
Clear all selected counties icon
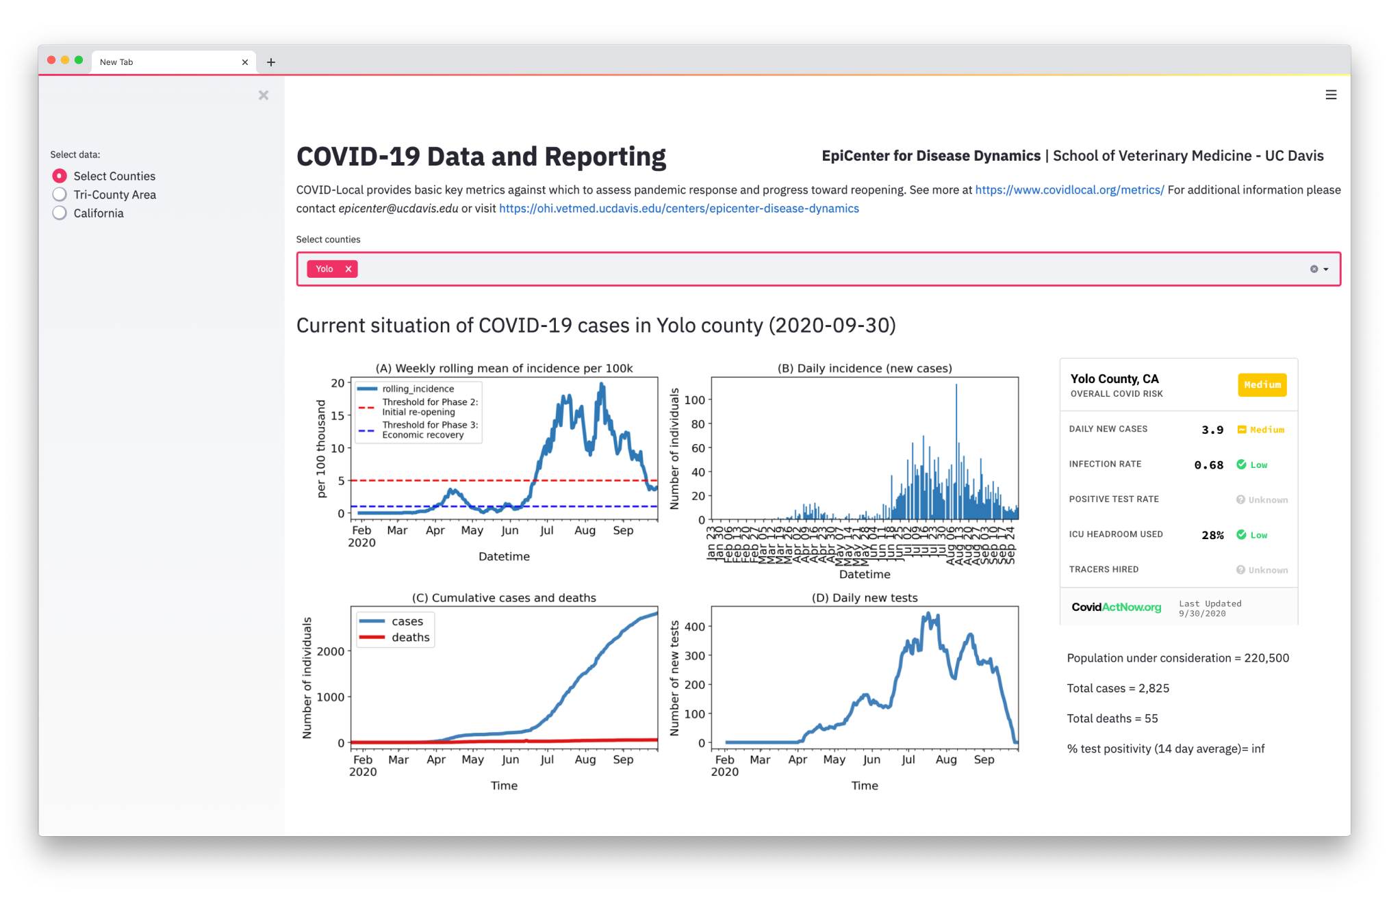pyautogui.click(x=1314, y=269)
